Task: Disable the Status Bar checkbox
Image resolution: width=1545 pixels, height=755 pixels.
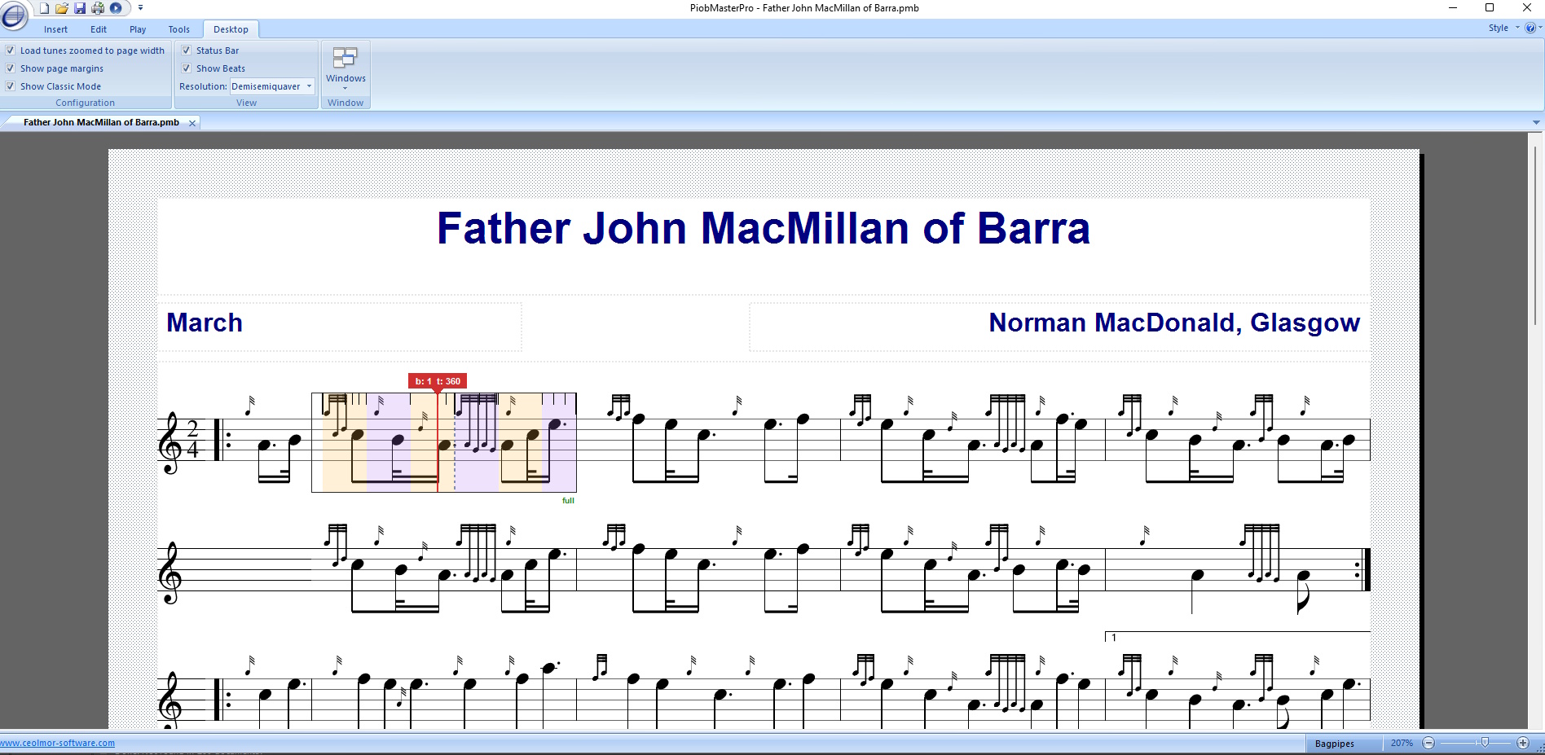Action: pyautogui.click(x=187, y=50)
